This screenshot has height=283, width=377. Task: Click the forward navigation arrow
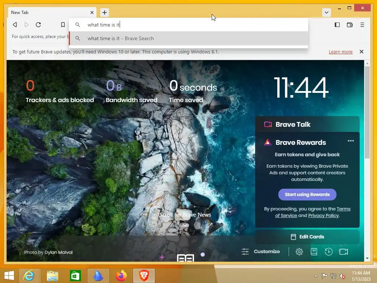click(x=27, y=25)
